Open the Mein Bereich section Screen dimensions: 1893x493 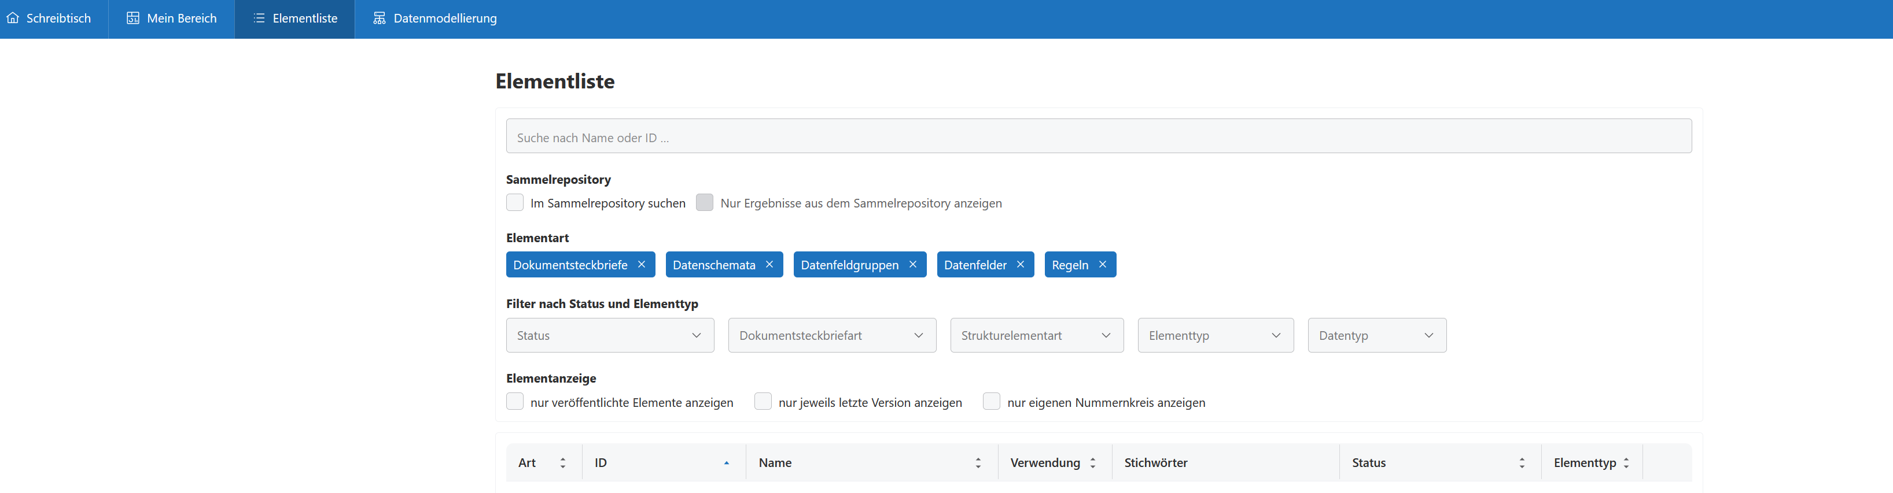[172, 18]
